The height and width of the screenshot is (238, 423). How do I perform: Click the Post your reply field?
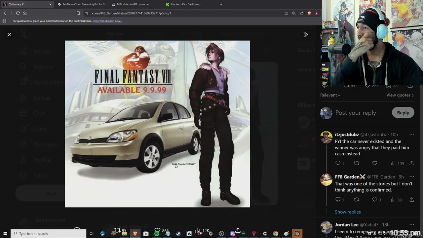[x=356, y=113]
